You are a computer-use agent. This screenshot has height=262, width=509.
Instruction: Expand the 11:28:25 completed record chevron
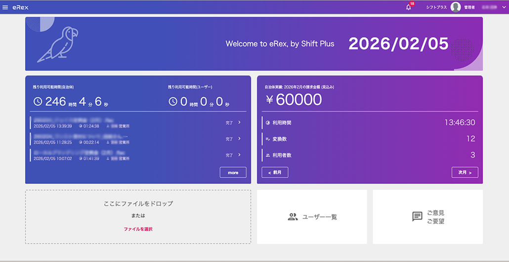(239, 138)
